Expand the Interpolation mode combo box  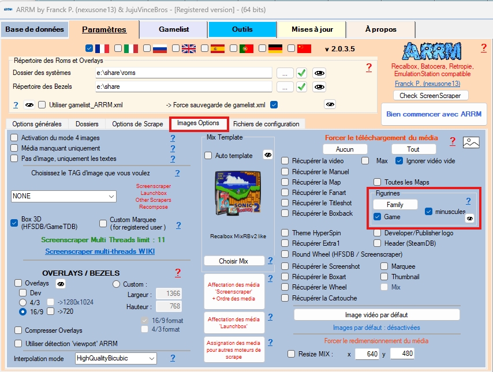tap(115, 359)
